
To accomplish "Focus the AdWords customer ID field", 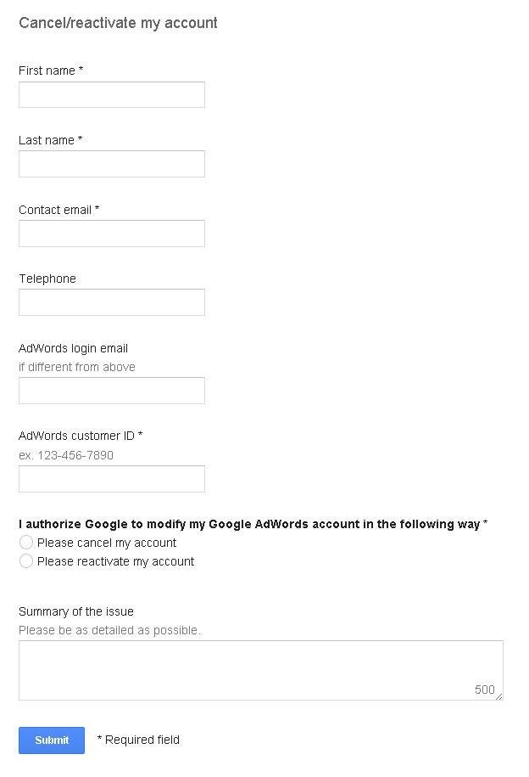I will pyautogui.click(x=112, y=479).
